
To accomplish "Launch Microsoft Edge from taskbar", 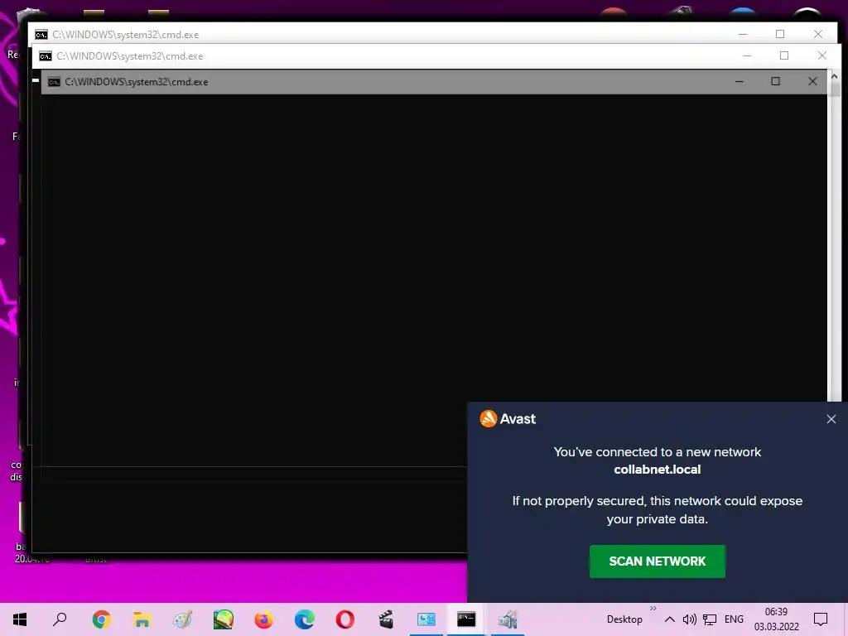I will [305, 619].
